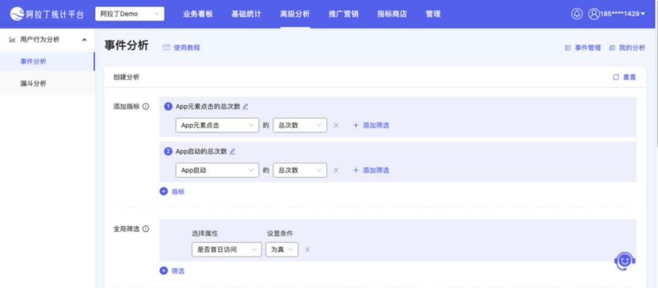This screenshot has height=288, width=658.
Task: Switch to the 基础统计 tab
Action: pos(246,14)
